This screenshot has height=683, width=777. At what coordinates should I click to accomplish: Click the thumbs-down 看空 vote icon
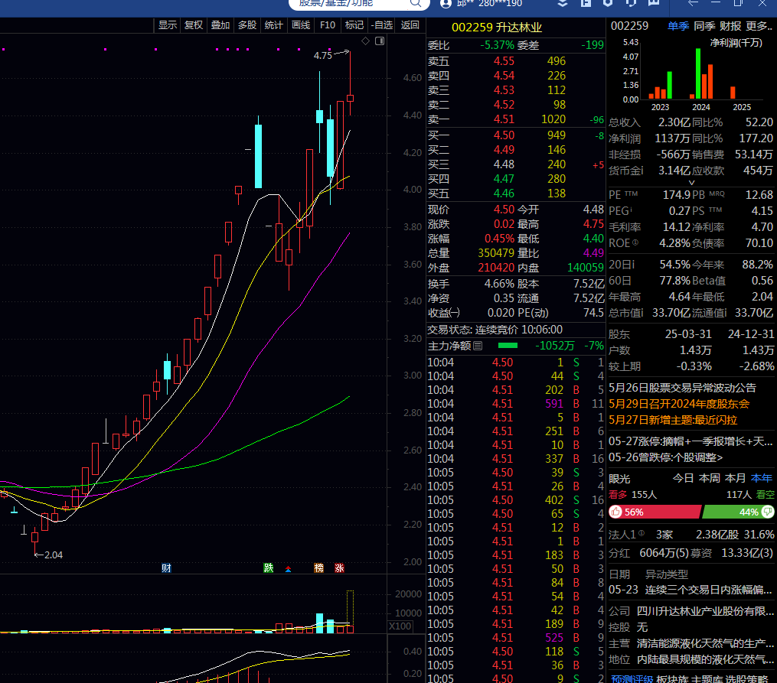point(768,512)
